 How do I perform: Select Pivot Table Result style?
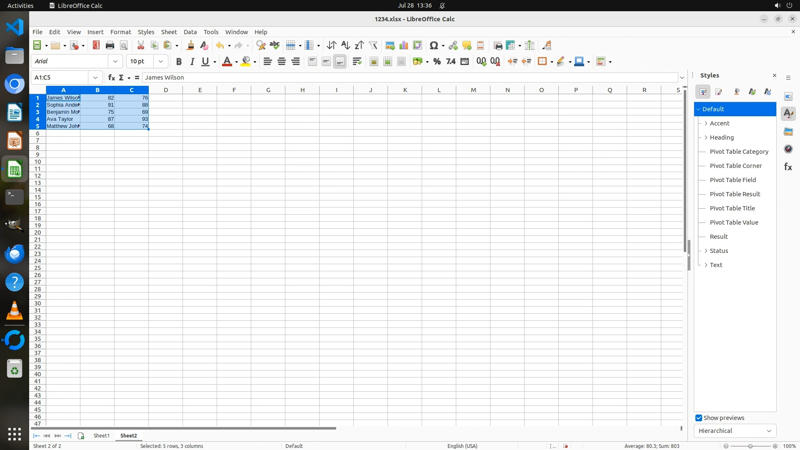pos(735,194)
